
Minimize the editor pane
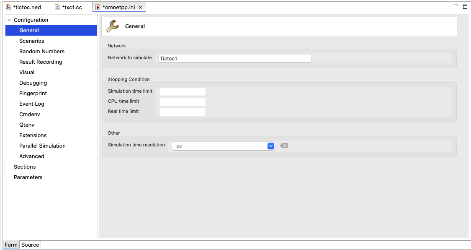[x=456, y=6]
